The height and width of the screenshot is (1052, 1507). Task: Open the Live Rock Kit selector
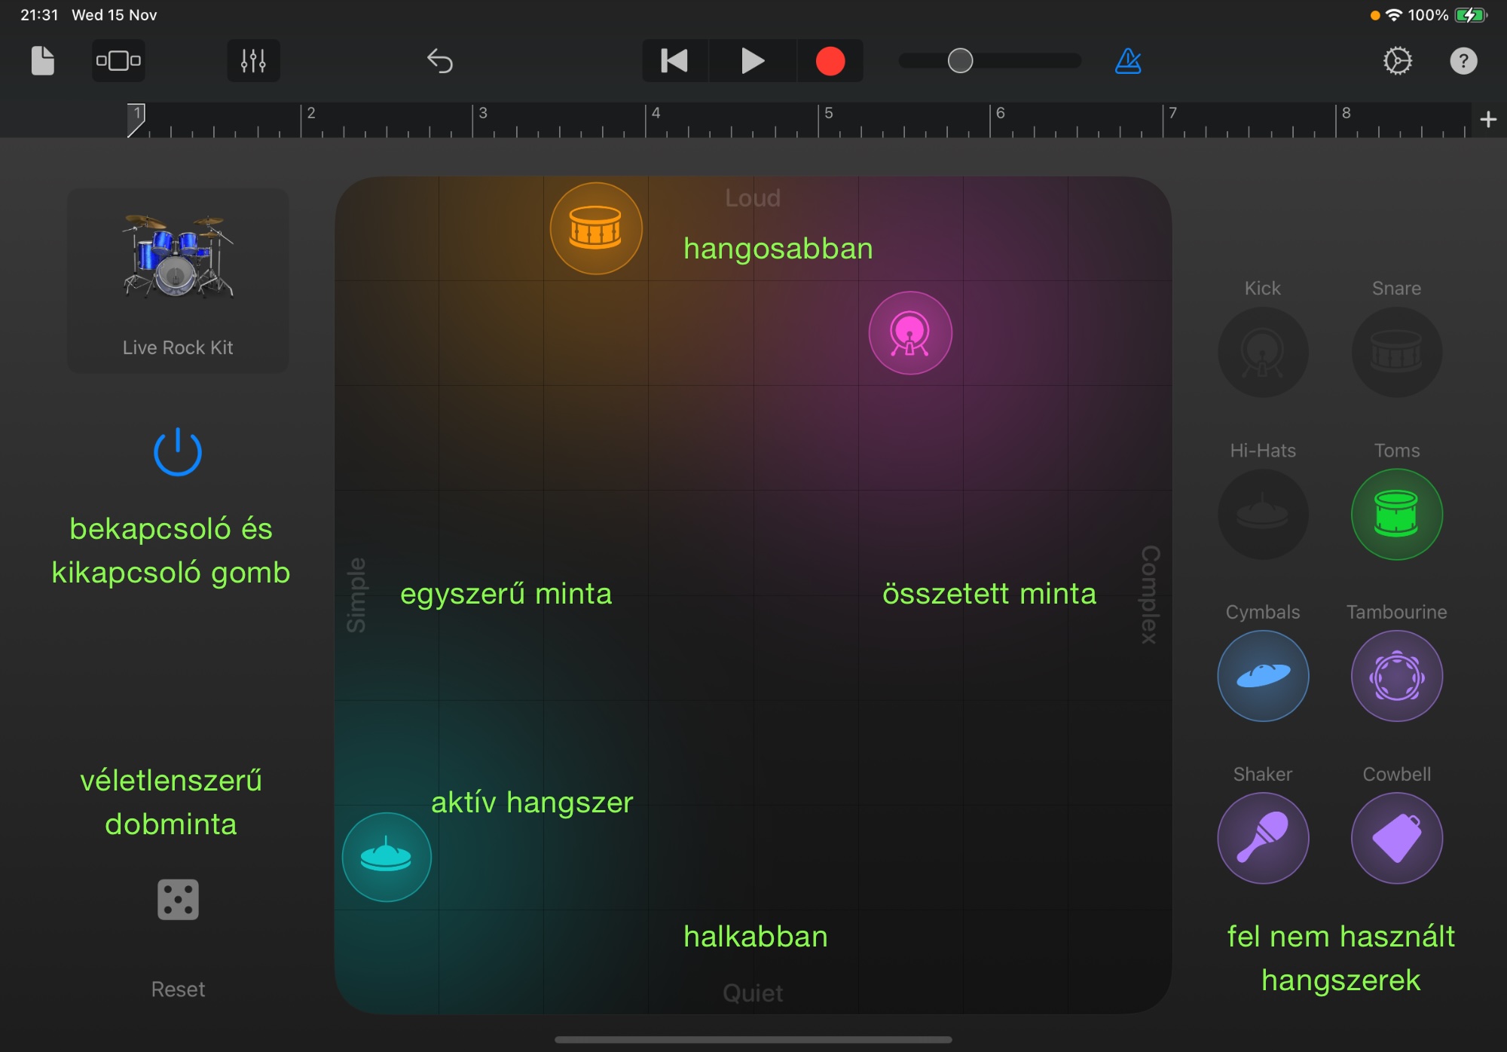pos(178,280)
